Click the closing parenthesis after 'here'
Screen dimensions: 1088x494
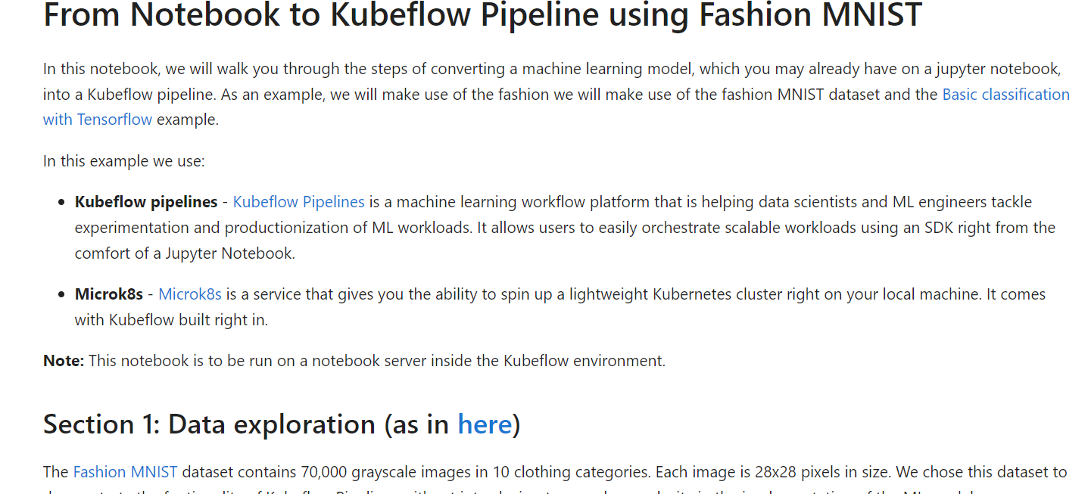coord(516,424)
